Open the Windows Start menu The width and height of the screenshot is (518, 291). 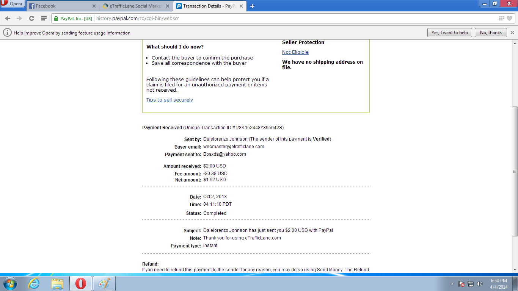tap(10, 283)
